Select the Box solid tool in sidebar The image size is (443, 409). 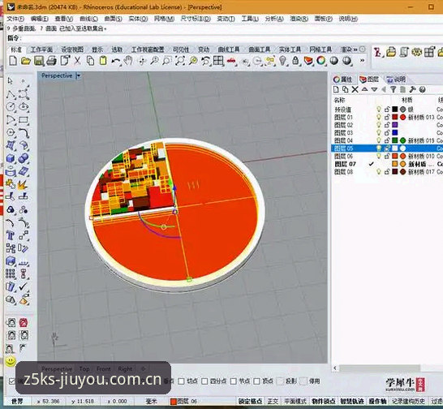point(11,158)
